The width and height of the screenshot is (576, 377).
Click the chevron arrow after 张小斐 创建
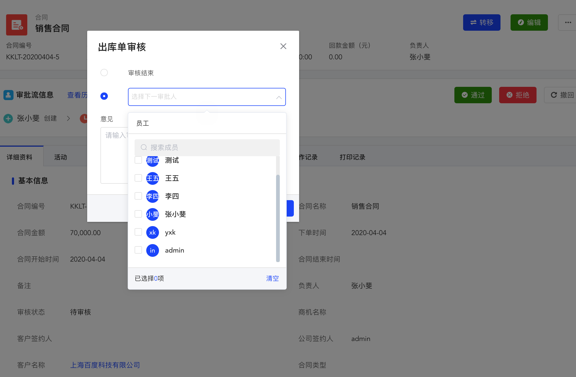point(68,118)
